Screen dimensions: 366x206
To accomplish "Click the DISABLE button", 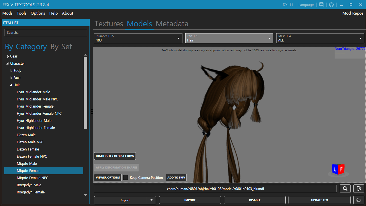I will point(255,200).
